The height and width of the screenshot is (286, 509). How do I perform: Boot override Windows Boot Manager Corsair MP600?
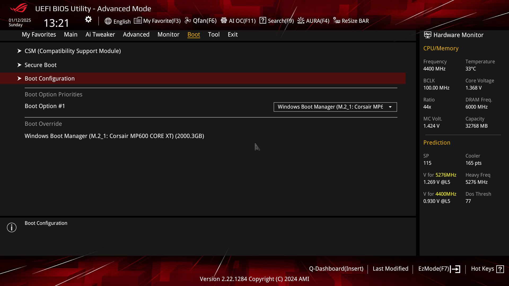tap(114, 136)
